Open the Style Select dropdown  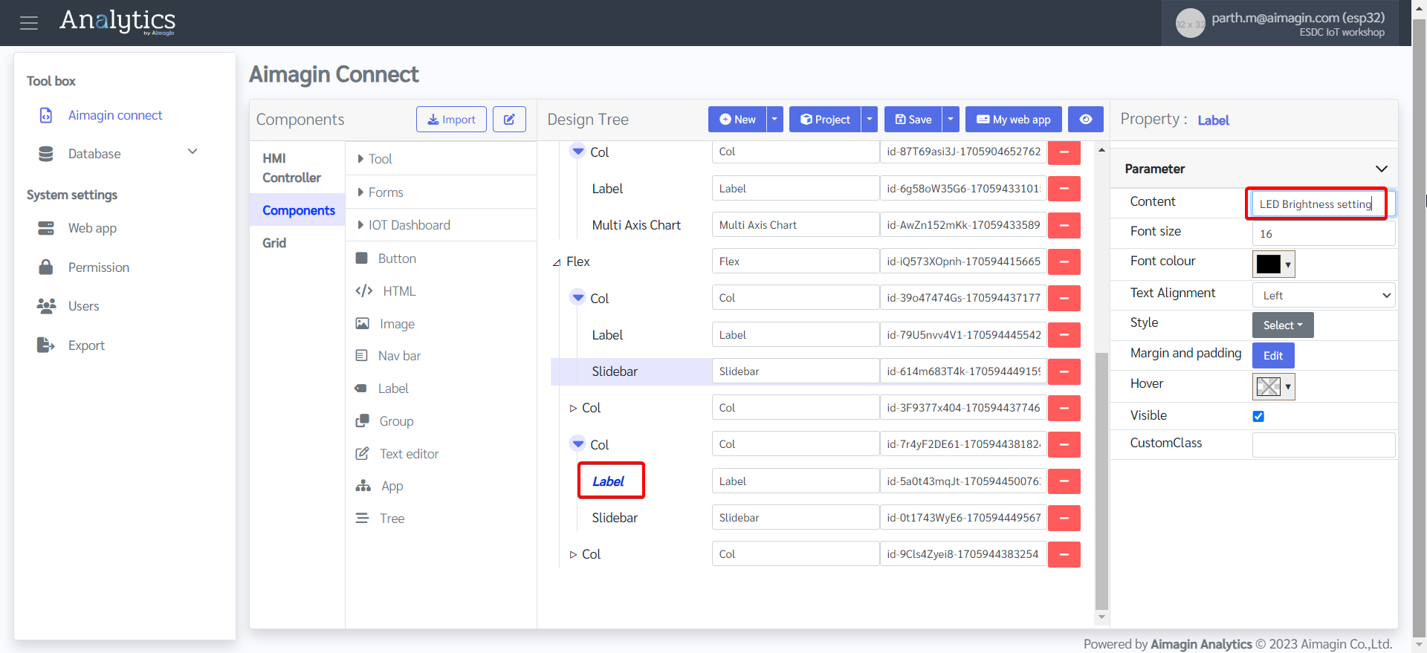1283,325
